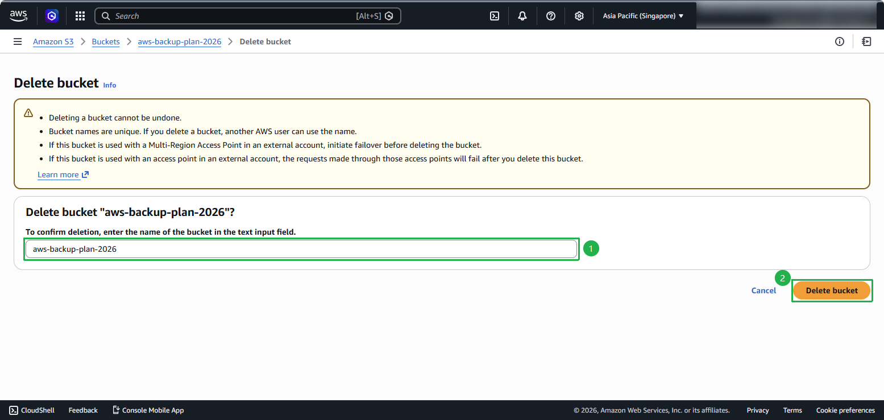Open the help question mark menu
The width and height of the screenshot is (884, 420).
pyautogui.click(x=551, y=16)
